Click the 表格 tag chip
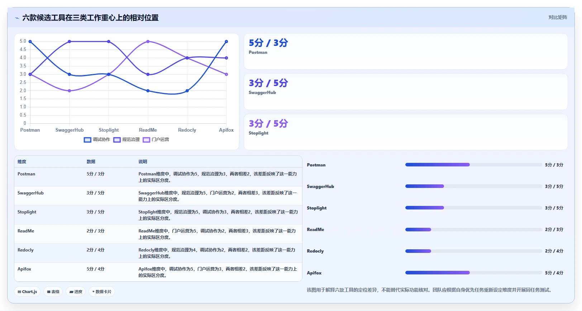The height and width of the screenshot is (311, 582). point(53,292)
